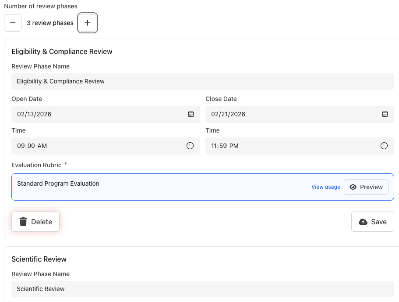Image resolution: width=399 pixels, height=302 pixels.
Task: Select the Eligibility & Compliance Review section header
Action: (x=62, y=51)
